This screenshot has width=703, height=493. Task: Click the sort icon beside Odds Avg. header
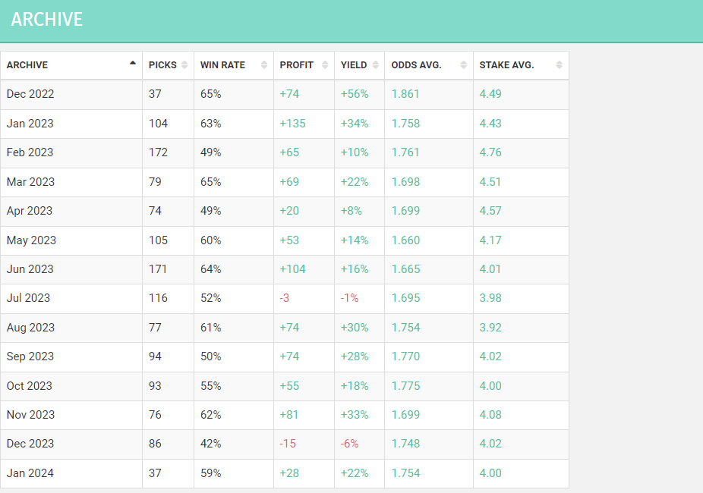pos(464,65)
